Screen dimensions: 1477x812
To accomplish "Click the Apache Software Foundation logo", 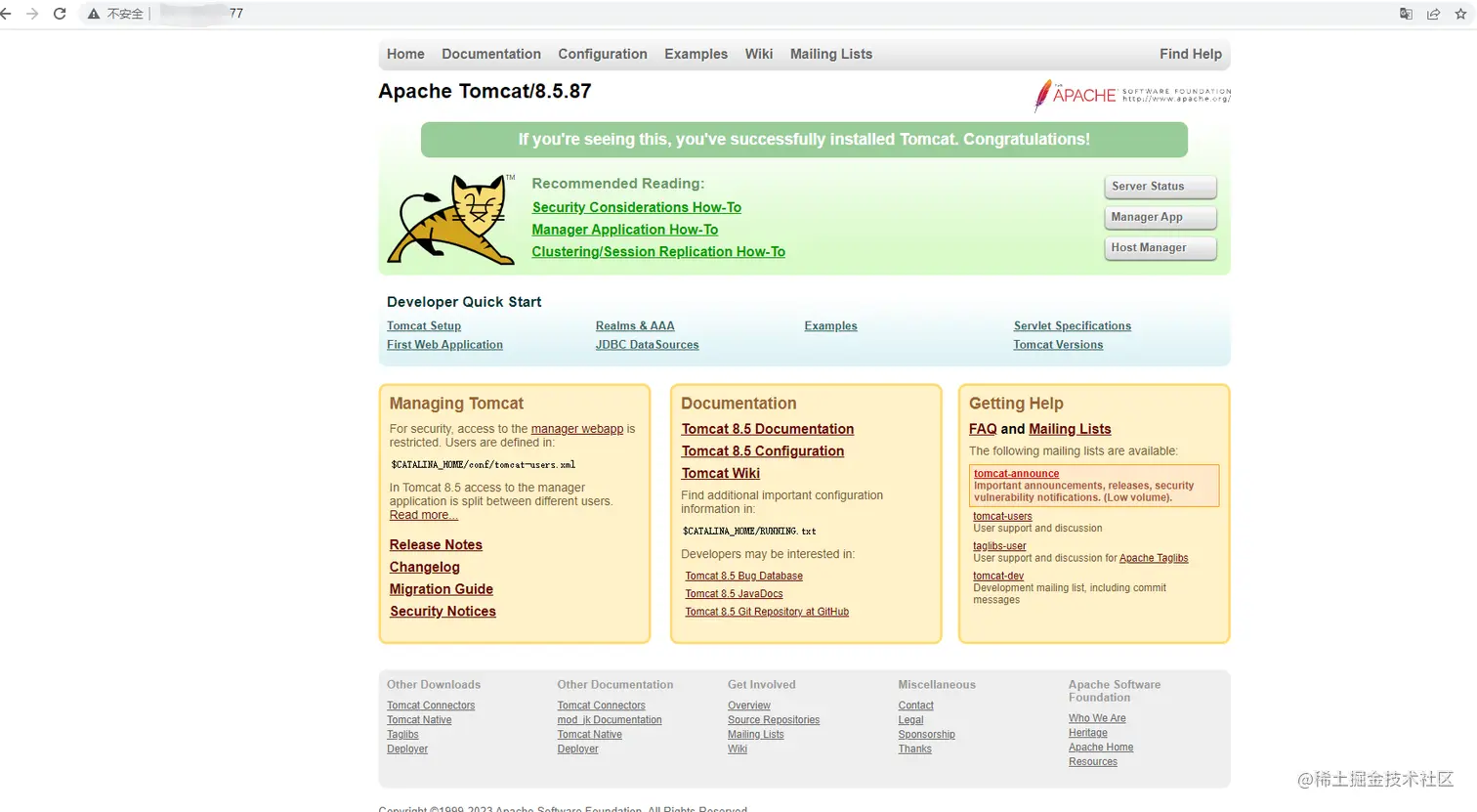I will click(x=1131, y=95).
